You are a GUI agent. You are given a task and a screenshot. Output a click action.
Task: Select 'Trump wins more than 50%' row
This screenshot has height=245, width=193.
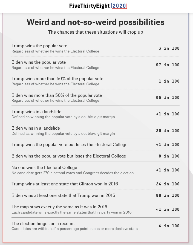[57, 79]
